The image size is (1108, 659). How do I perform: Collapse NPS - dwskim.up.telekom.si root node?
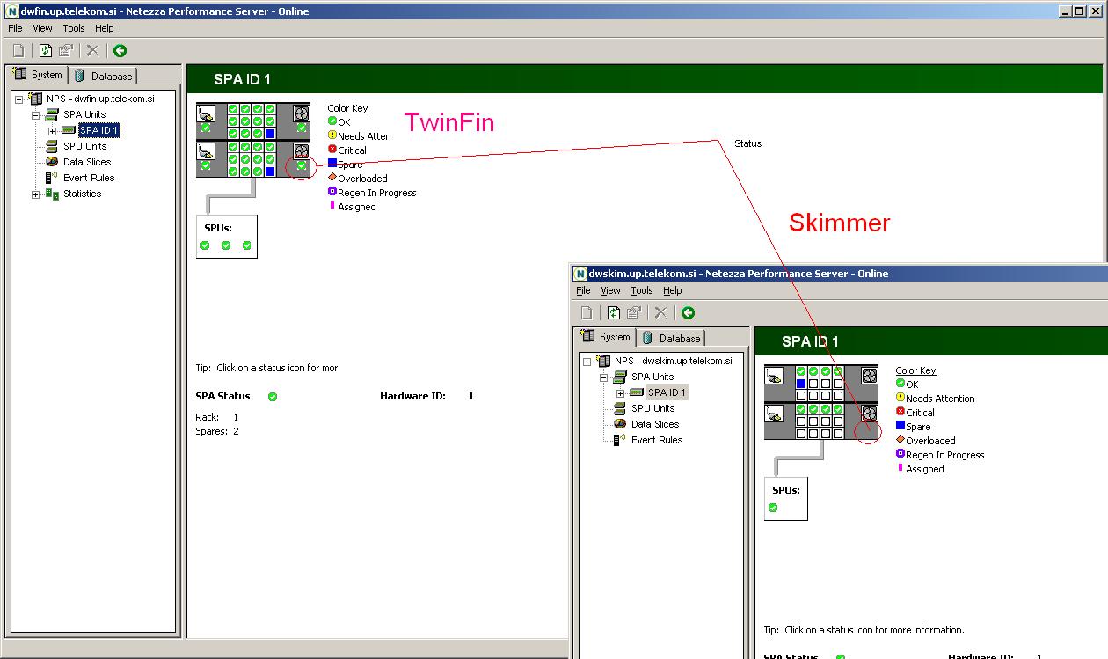click(588, 362)
